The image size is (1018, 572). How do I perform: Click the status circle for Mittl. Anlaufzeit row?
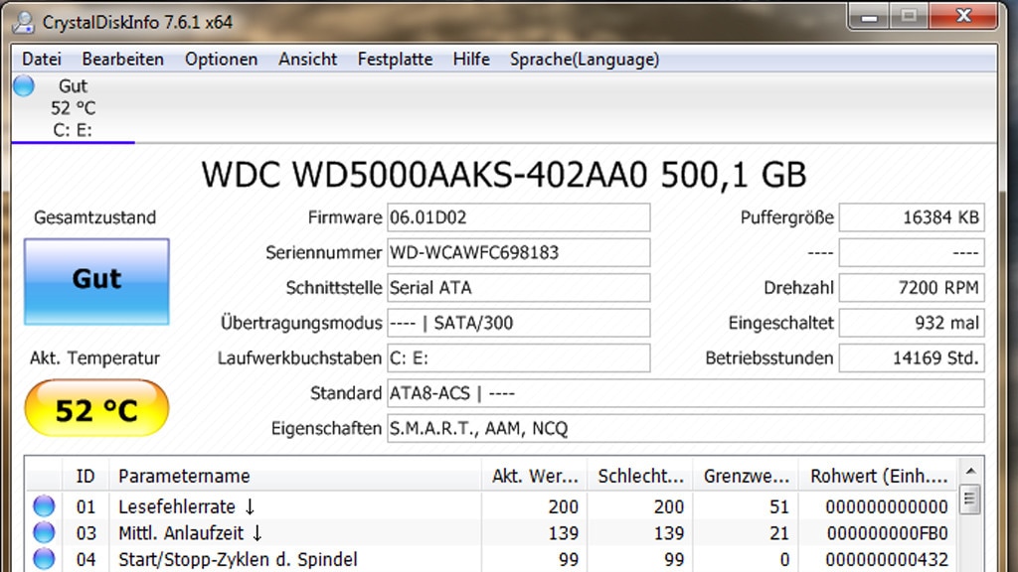44,532
